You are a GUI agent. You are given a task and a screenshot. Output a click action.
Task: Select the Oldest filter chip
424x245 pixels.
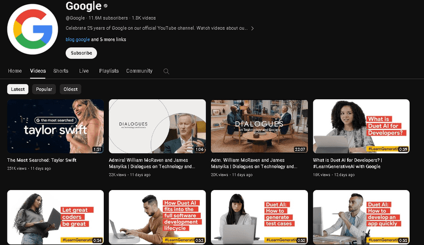tap(70, 89)
